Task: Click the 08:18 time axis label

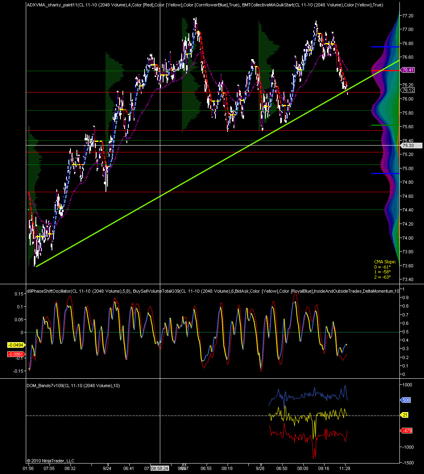Action: [x=227, y=468]
